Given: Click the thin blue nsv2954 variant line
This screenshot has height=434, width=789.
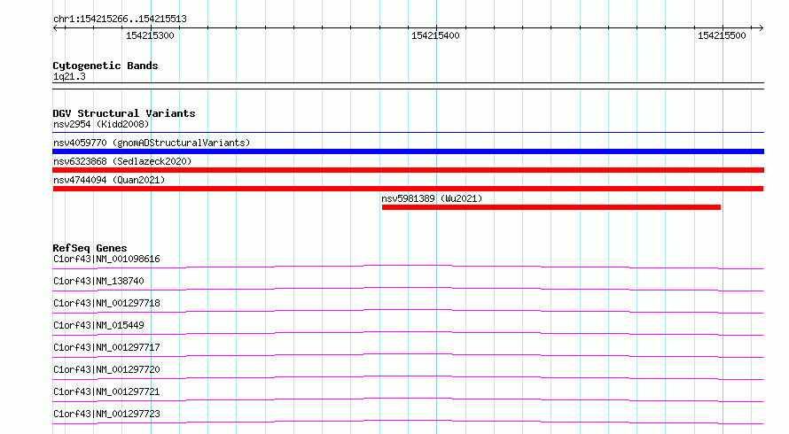Looking at the screenshot, I should click(x=408, y=132).
